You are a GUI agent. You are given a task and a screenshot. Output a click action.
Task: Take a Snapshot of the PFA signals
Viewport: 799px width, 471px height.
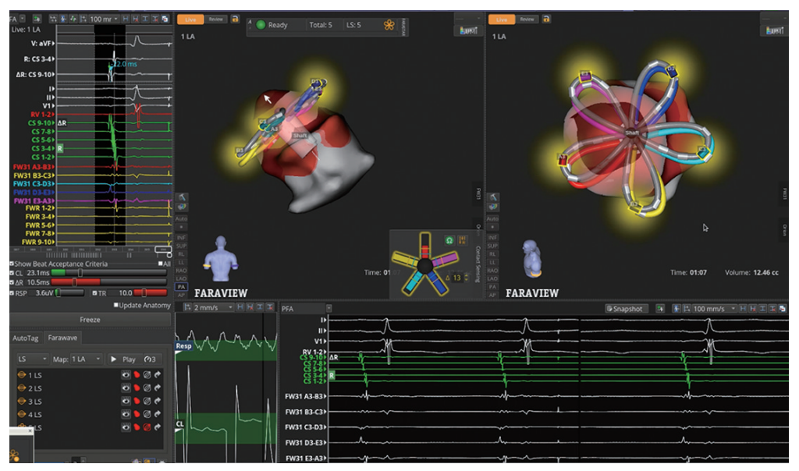pos(627,309)
